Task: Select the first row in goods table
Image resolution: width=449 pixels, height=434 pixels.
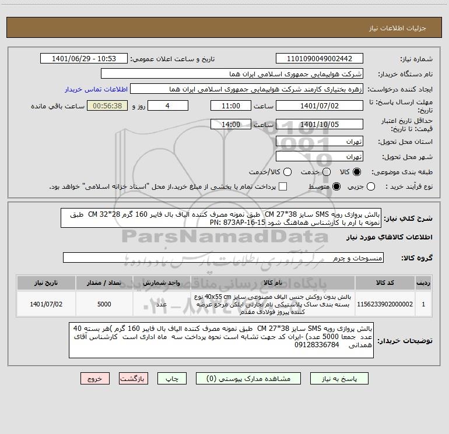Action: tap(224, 304)
